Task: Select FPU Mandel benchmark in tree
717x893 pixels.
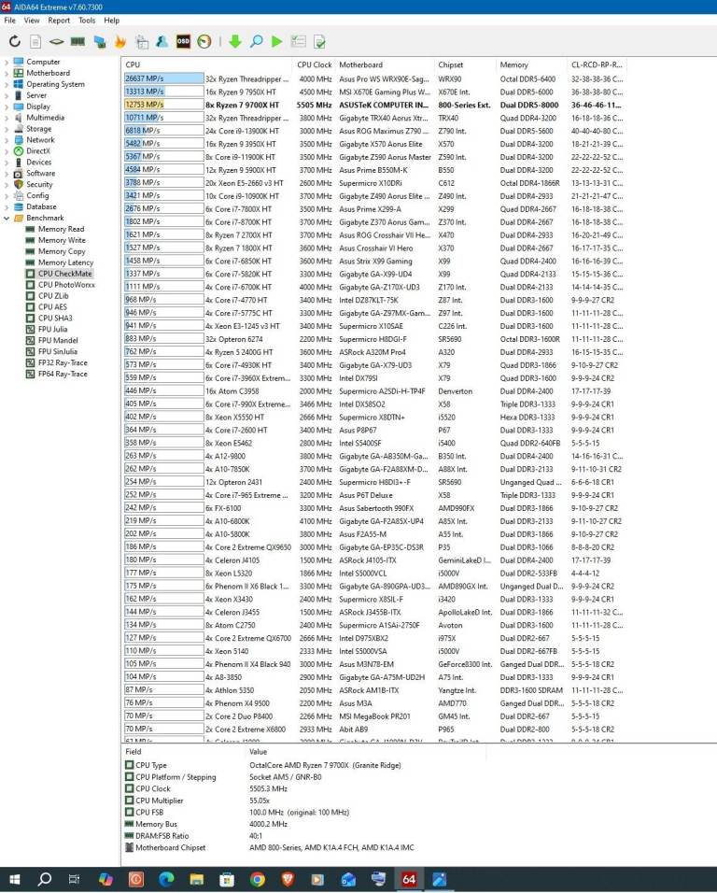Action: coord(57,341)
